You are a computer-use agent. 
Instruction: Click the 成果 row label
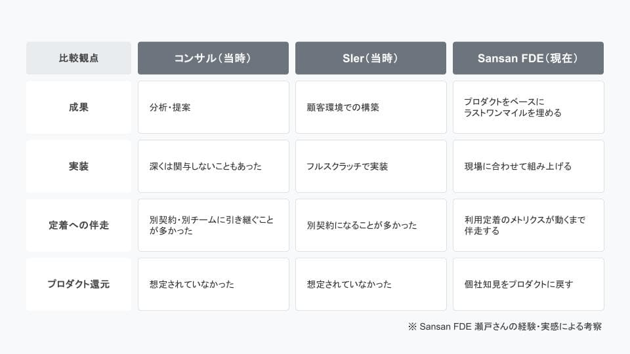(x=79, y=107)
